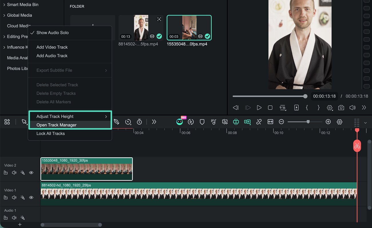Click the four-squares layout icon on timeline toolbar
The image size is (372, 228).
tap(7, 122)
